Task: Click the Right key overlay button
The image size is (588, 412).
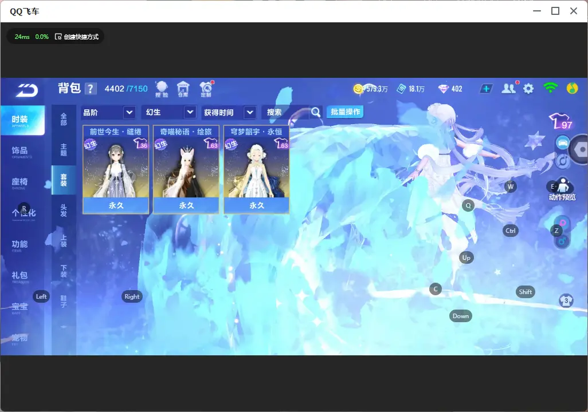Action: click(x=132, y=296)
